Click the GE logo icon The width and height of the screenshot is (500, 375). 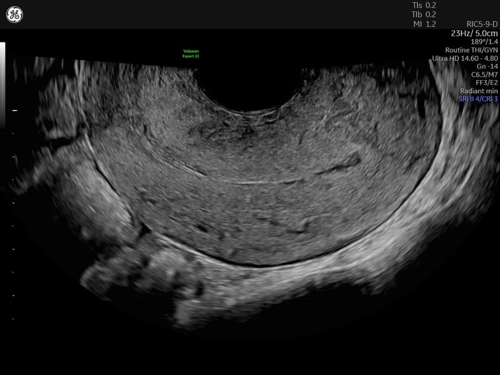click(14, 14)
